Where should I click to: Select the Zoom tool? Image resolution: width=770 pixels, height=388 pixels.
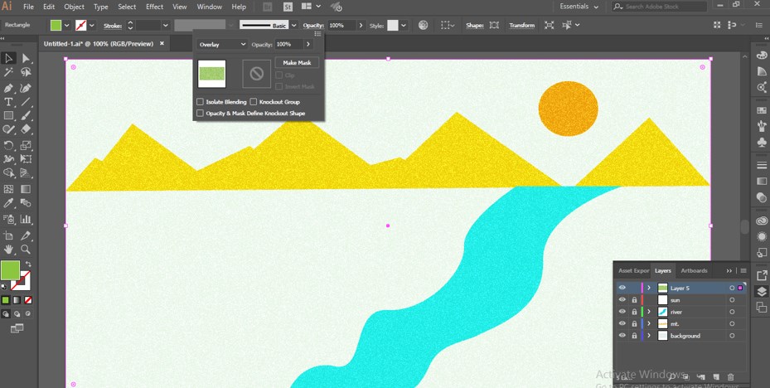26,250
